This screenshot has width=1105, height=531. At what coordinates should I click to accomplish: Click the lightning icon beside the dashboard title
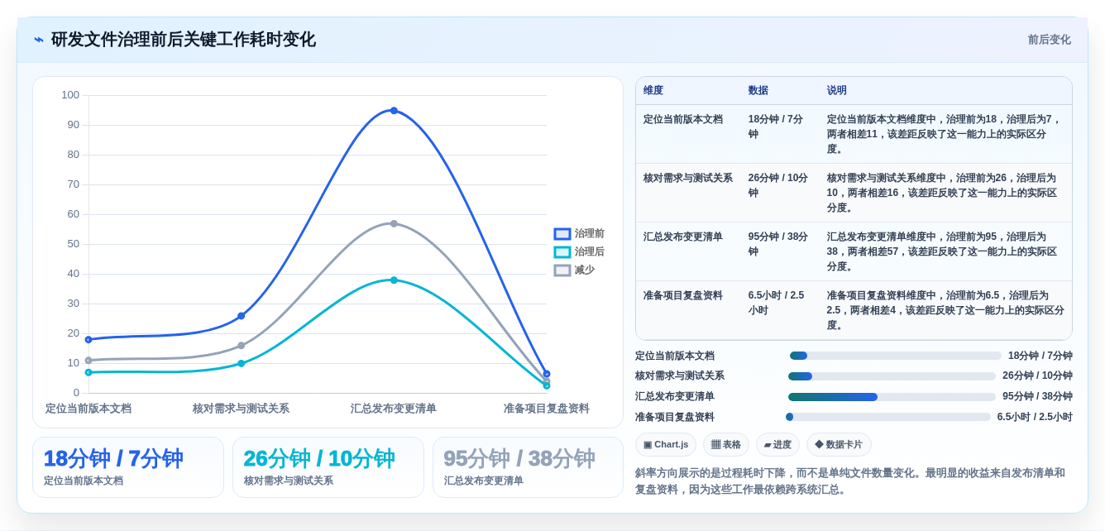(x=39, y=40)
